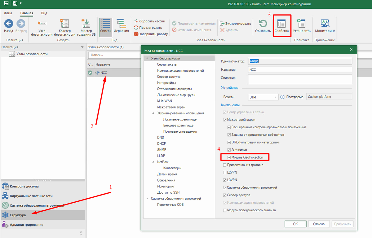Image resolution: width=372 pixels, height=238 pixels.
Task: Click the Обновить refresh icon
Action: 263,24
